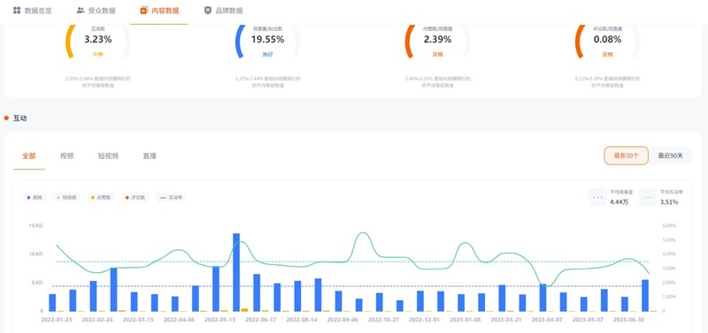The image size is (708, 333).
Task: Toggle the 短视频 legend series
Action: tap(66, 197)
